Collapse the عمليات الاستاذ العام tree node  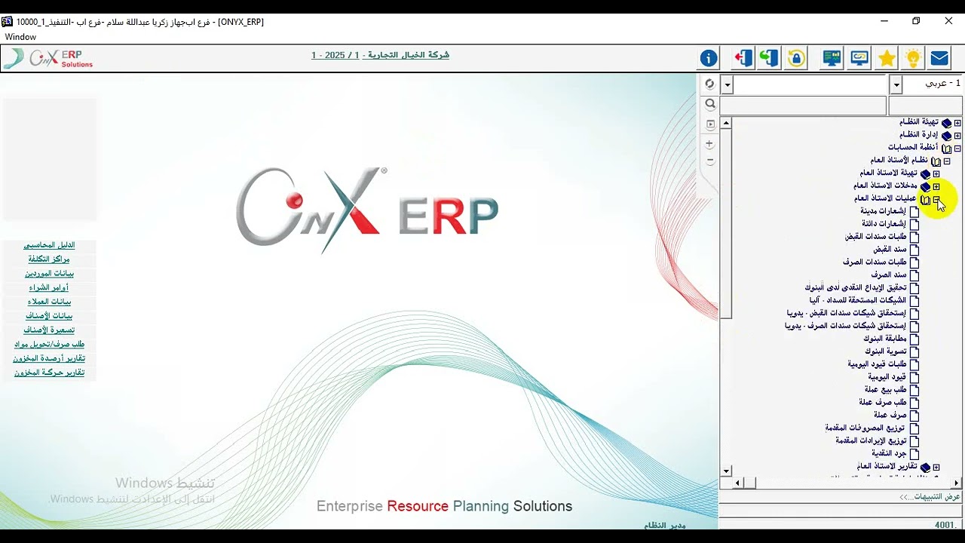click(x=936, y=200)
